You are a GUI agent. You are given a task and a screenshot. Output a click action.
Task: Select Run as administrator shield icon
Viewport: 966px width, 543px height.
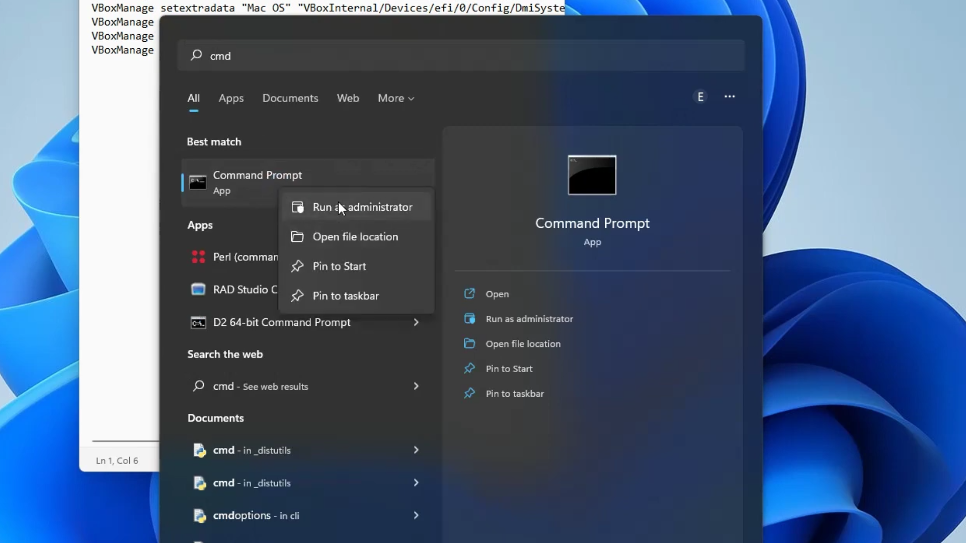coord(297,207)
